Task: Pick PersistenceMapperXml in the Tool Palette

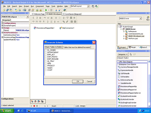Action: click(127, 90)
